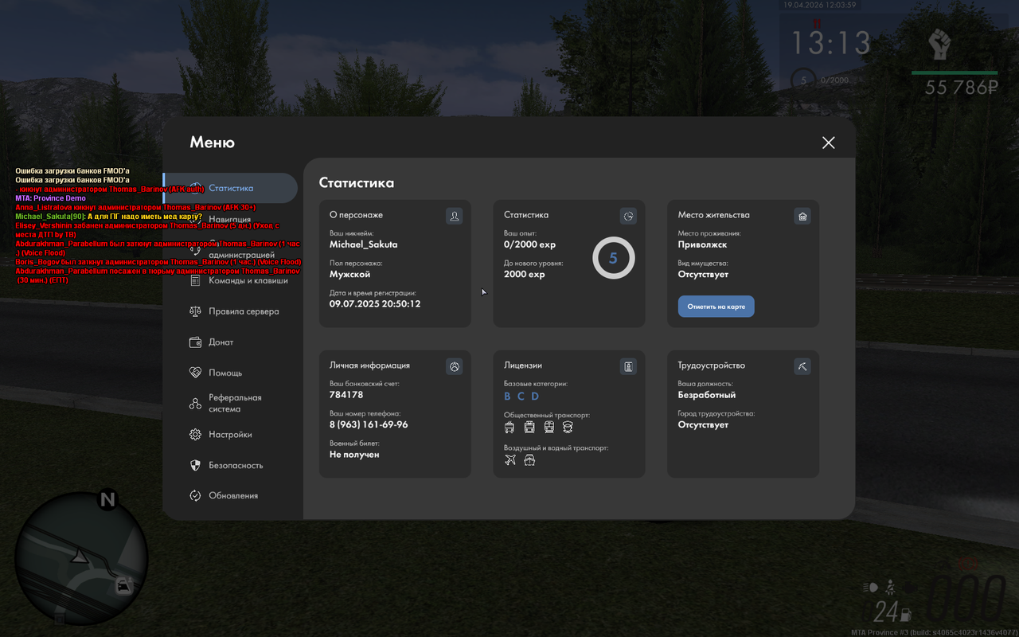The image size is (1019, 637).
Task: Open the Donate section wallet icon
Action: tap(195, 342)
